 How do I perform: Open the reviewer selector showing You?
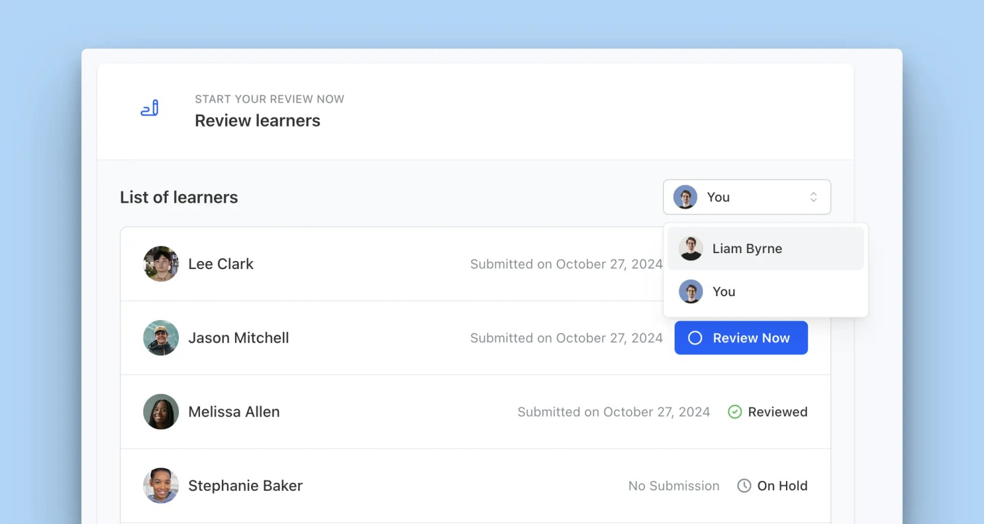click(x=747, y=197)
